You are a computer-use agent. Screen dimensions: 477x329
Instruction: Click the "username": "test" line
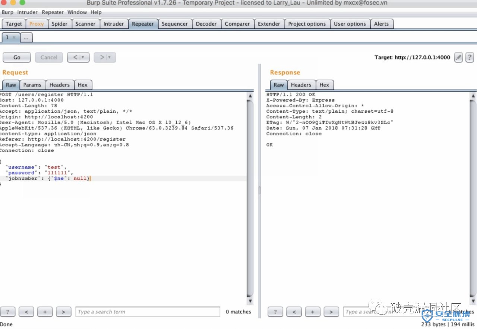[36, 167]
